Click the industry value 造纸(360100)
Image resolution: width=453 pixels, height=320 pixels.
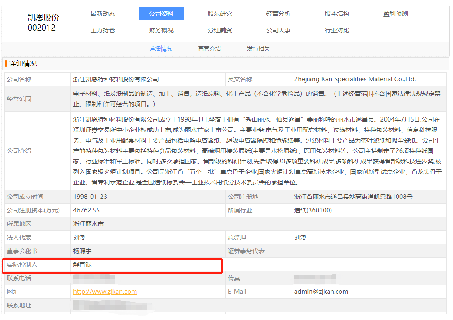click(x=313, y=210)
